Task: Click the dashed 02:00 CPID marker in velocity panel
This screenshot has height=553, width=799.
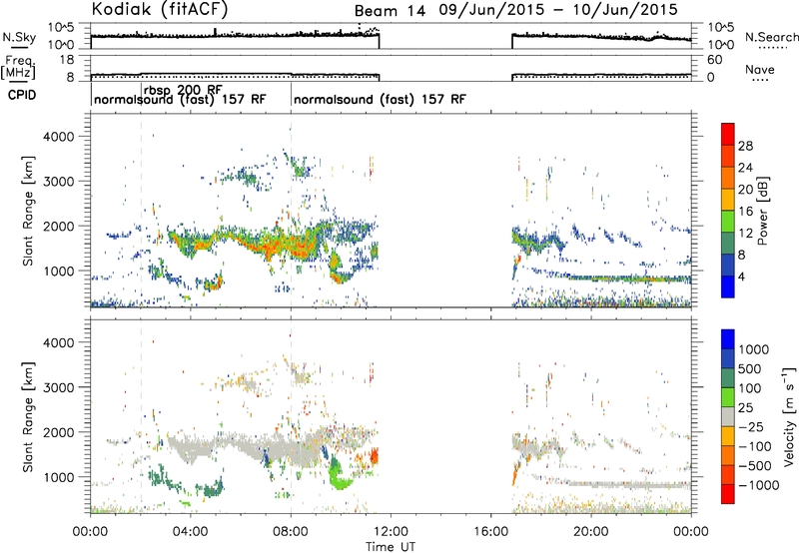Action: [141, 416]
